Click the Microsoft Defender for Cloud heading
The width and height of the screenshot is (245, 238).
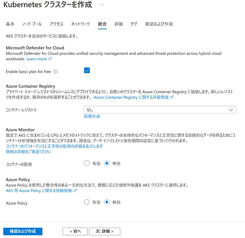point(35,48)
